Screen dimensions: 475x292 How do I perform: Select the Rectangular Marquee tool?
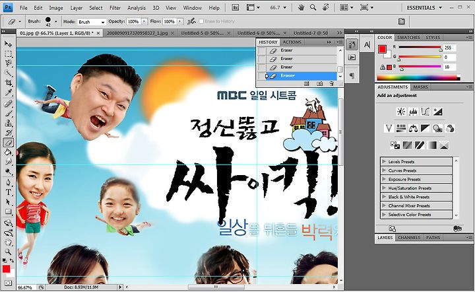point(8,54)
